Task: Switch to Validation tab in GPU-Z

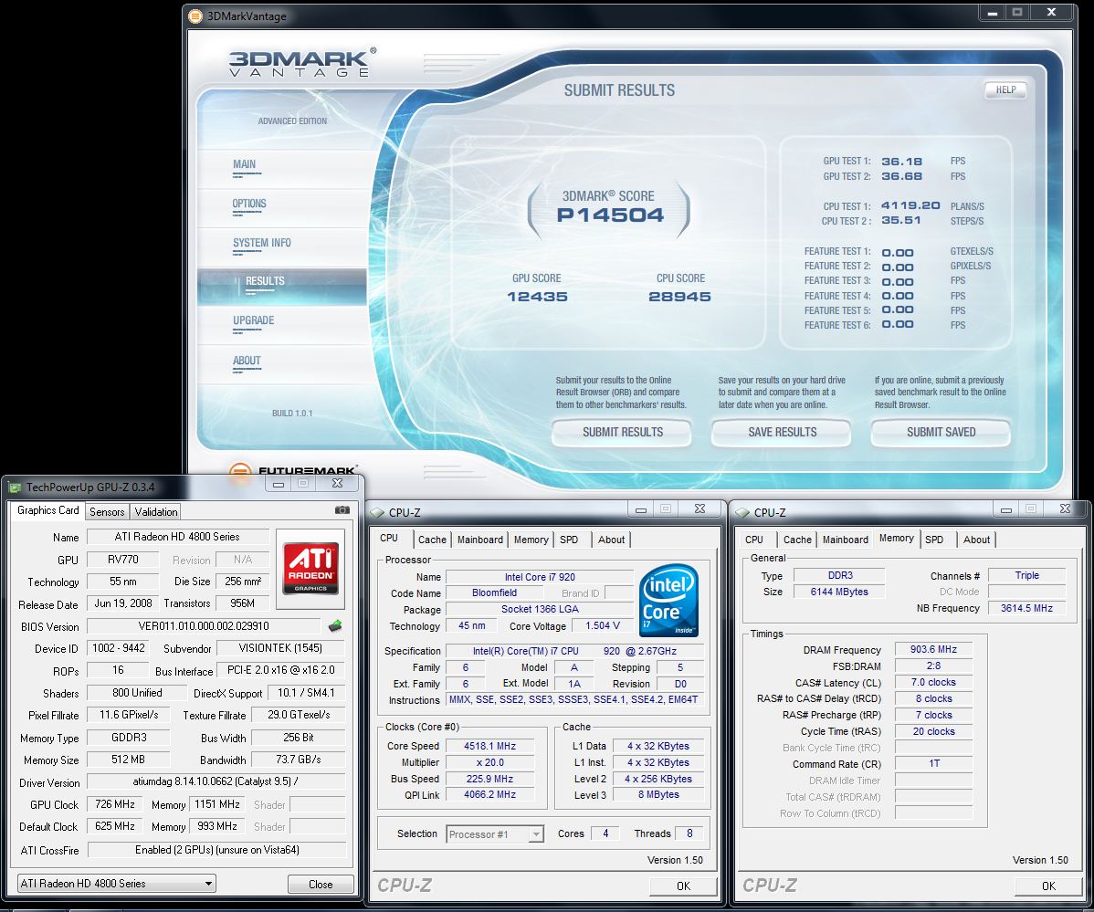Action: (x=155, y=512)
